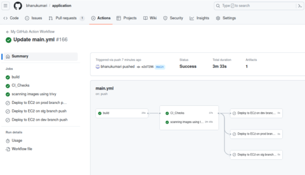Open the Projects tab
This screenshot has width=305, height=175.
coord(127,18)
